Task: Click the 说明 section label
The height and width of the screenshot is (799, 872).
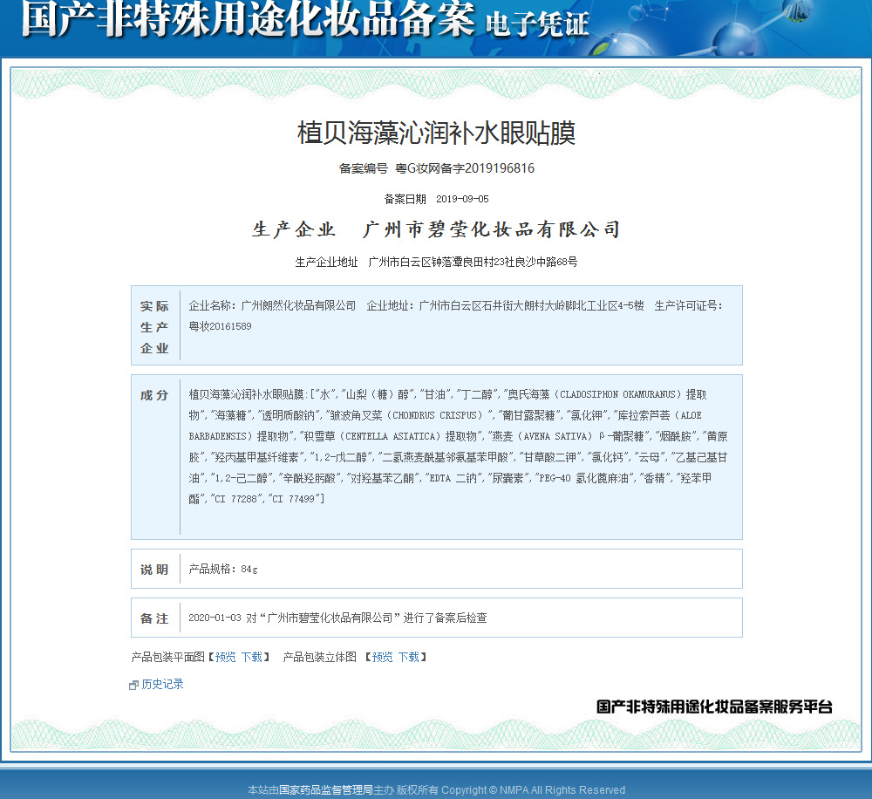Action: click(x=154, y=570)
